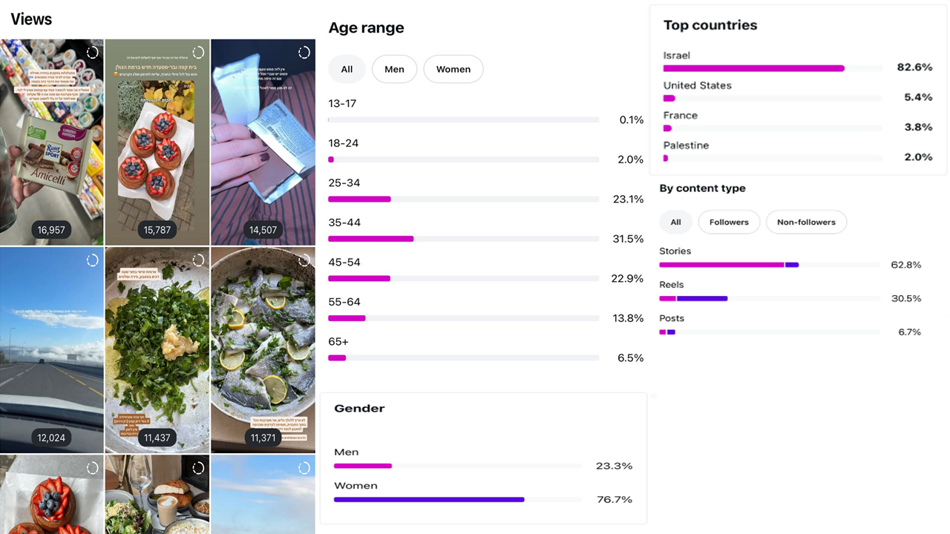Open the story with 12,024 views
Screen dimensions: 950x534
pos(51,350)
